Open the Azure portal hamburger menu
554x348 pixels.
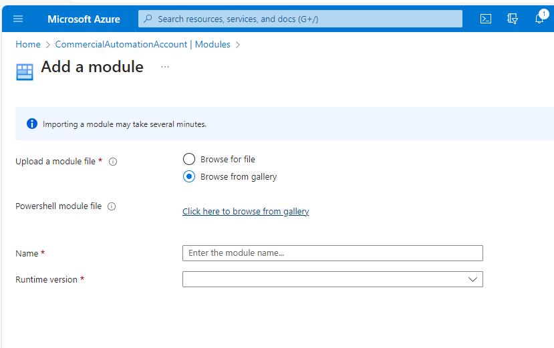(18, 19)
